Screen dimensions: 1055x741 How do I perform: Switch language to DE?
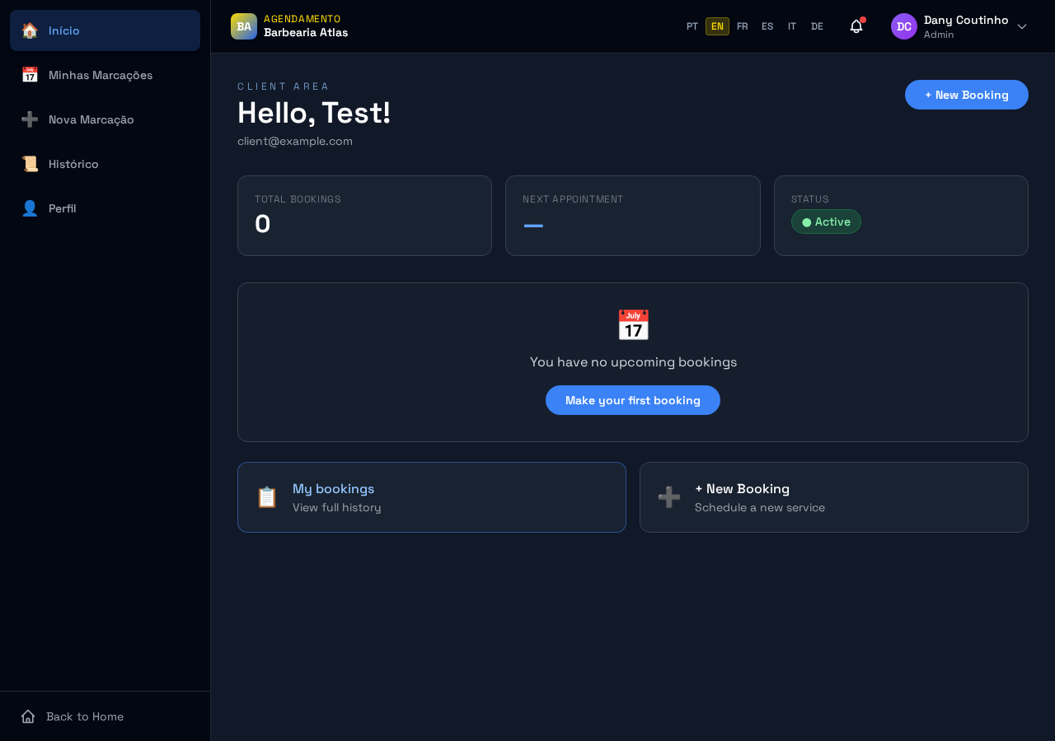point(817,26)
